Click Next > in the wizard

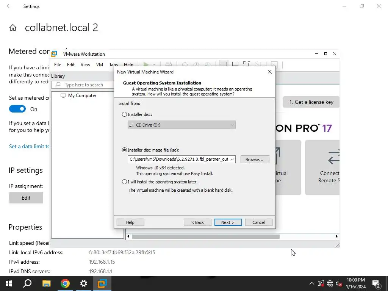click(x=228, y=222)
